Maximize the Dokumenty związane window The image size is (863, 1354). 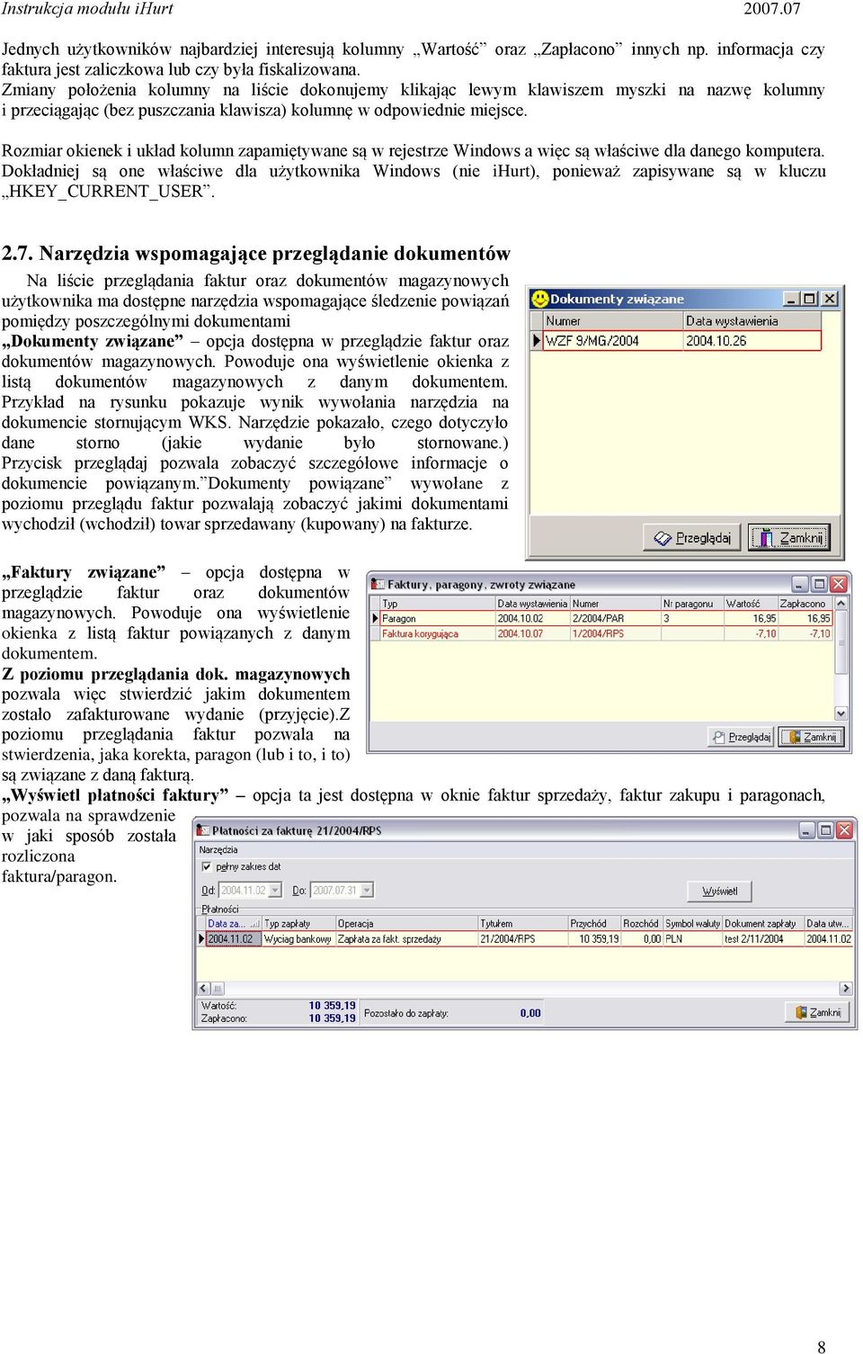pos(810,299)
